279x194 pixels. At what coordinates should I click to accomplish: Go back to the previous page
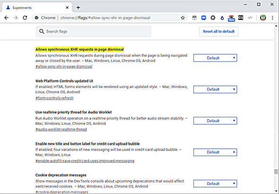tap(7, 18)
